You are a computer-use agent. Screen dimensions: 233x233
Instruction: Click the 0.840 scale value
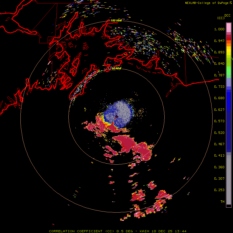pos(219,64)
